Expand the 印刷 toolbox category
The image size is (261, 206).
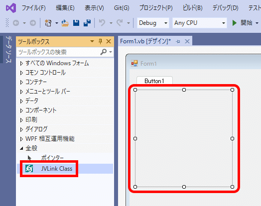pyautogui.click(x=21, y=120)
